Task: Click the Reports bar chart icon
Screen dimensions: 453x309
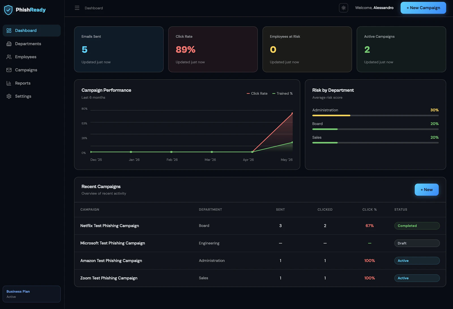Action: 9,83
